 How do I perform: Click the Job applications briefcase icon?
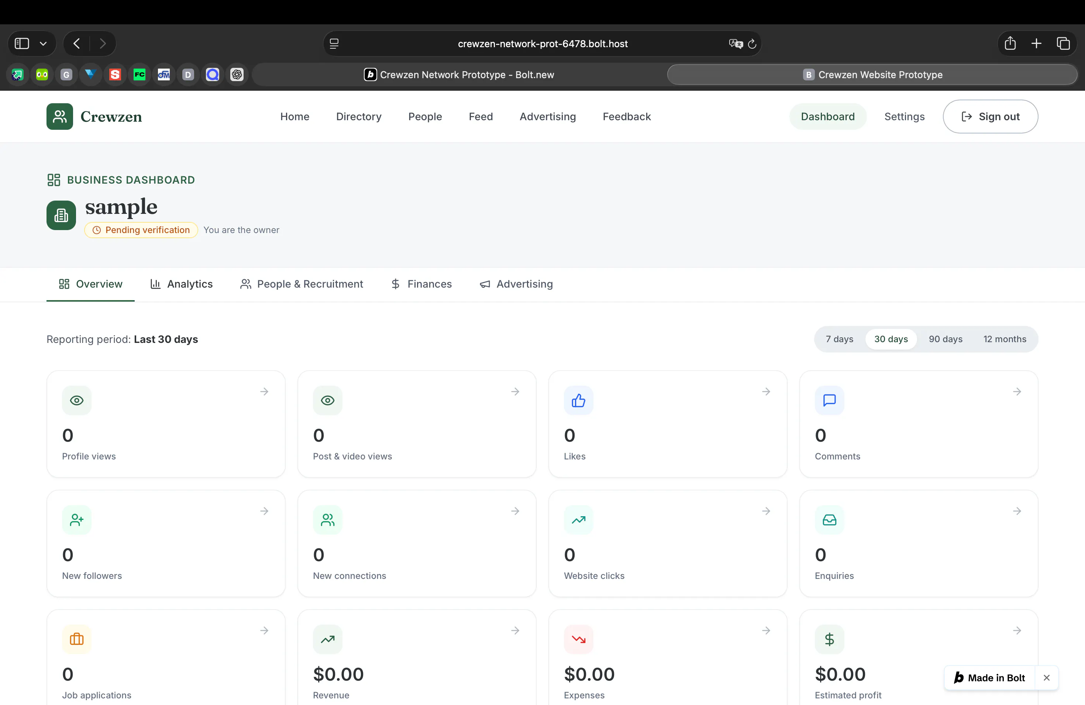tap(77, 639)
